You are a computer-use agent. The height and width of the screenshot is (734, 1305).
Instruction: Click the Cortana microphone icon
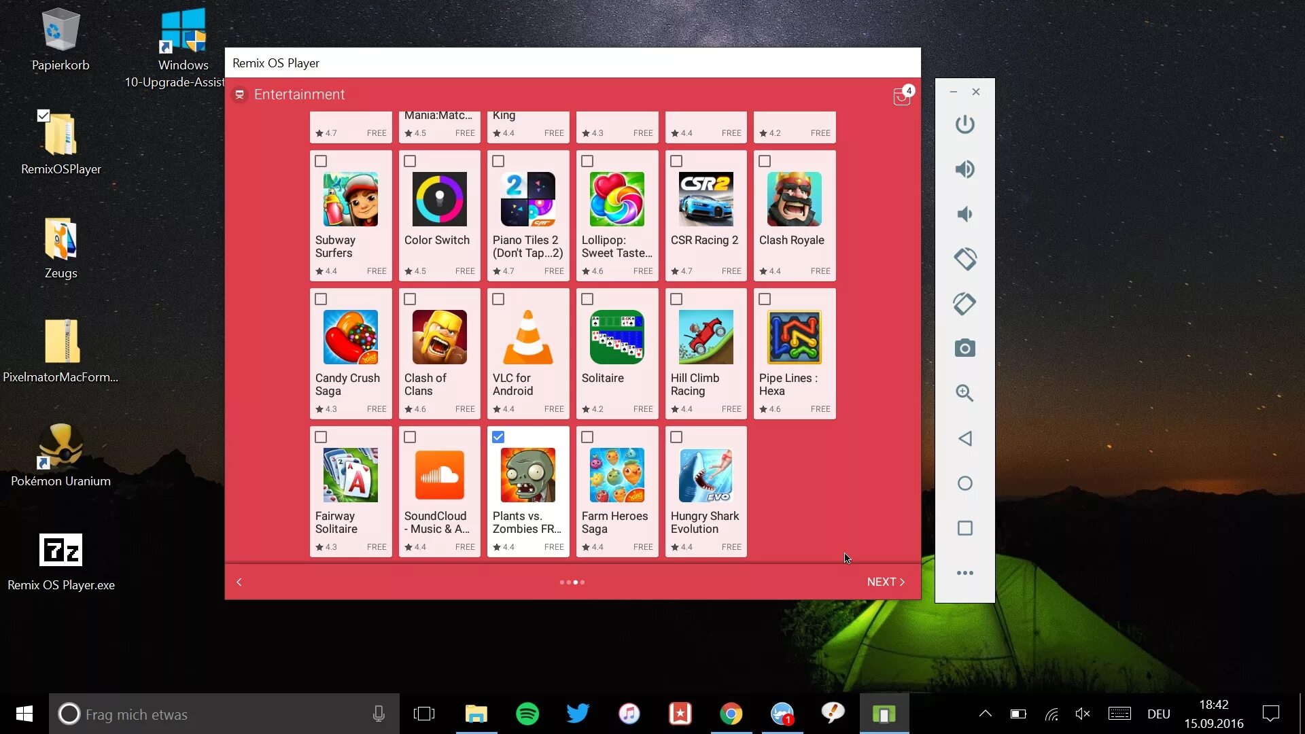(379, 714)
